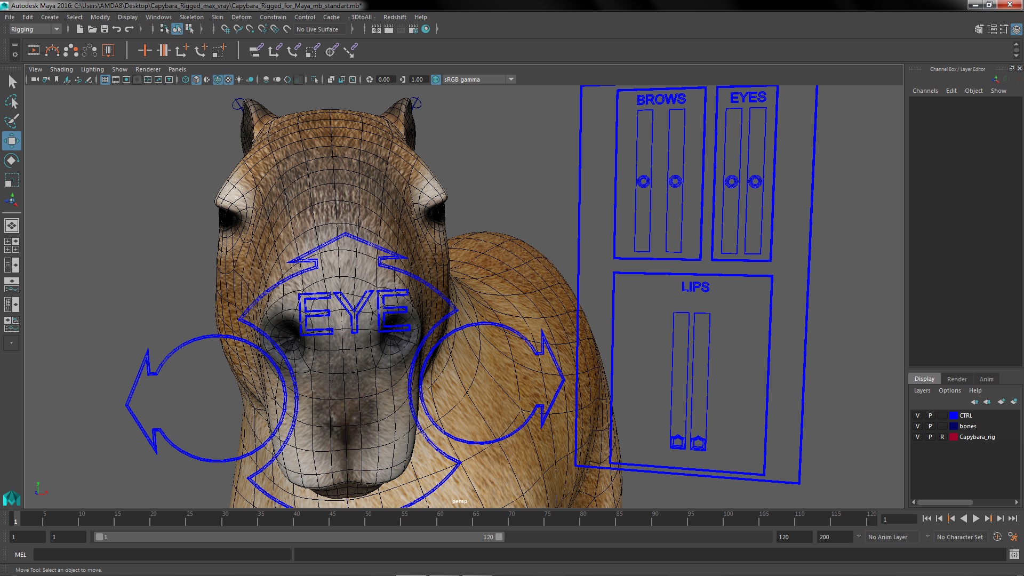This screenshot has width=1024, height=576.
Task: Open the Skeleton menu
Action: 191,17
